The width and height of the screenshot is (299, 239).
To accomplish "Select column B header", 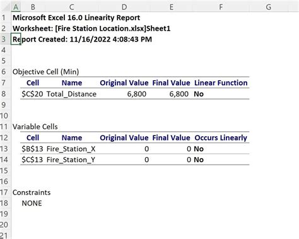I will pos(33,7).
